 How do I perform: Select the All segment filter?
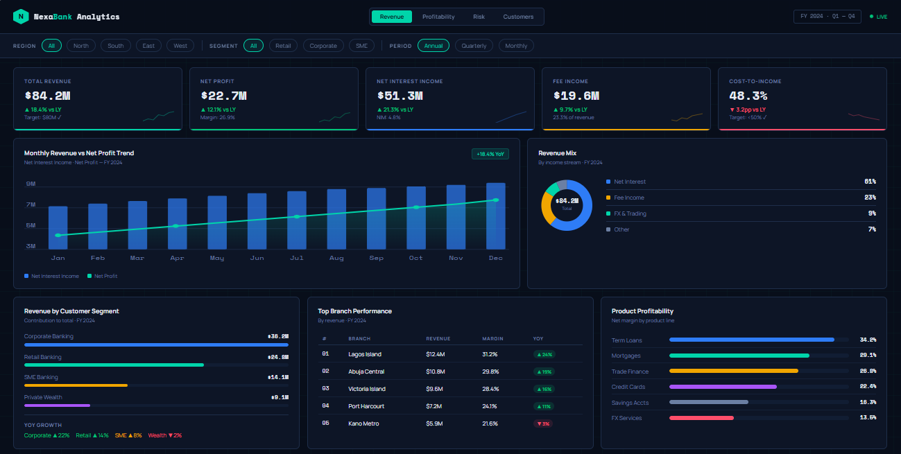click(253, 46)
